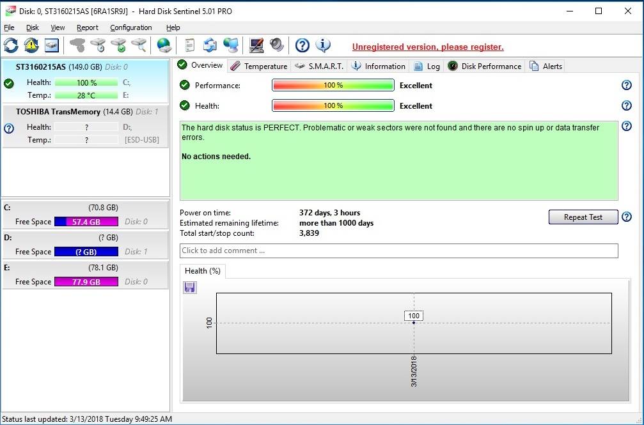Click the hard disk status PERFECT text box
This screenshot has height=425, width=644.
399,160
